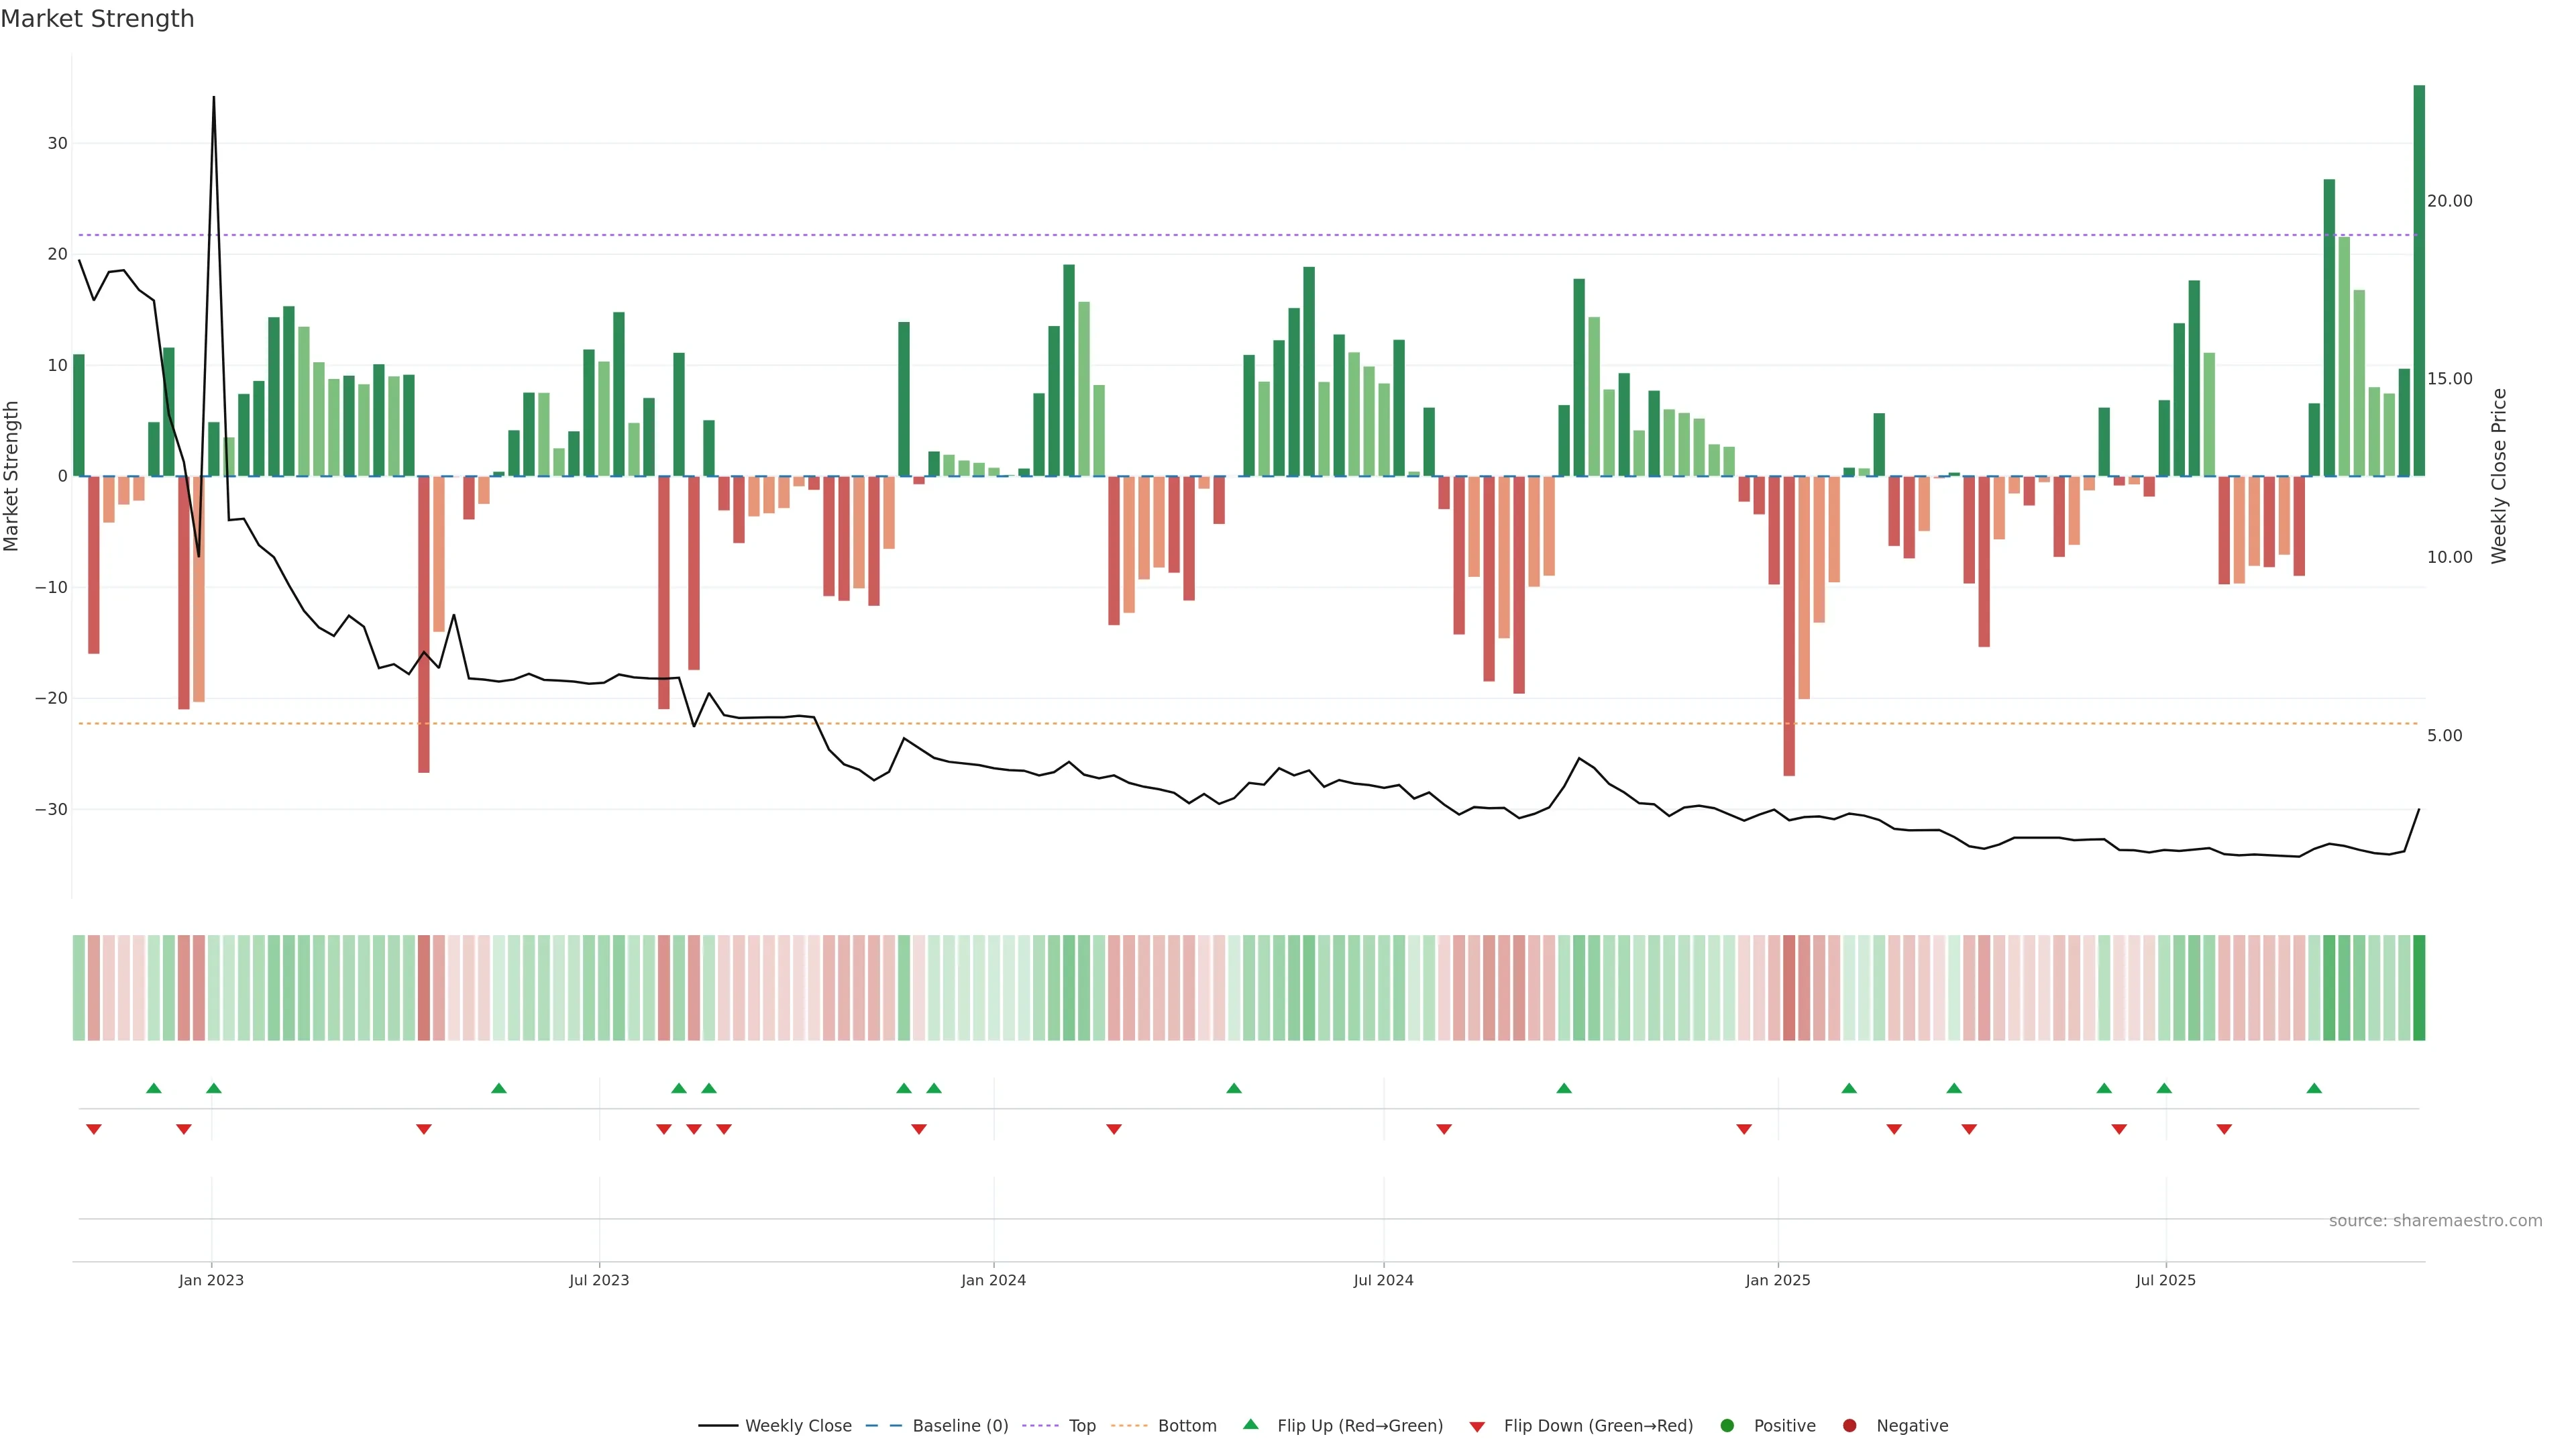Screen dimensions: 2576x1449
Task: Click the Flip Up green triangle legend icon
Action: pos(1250,1425)
